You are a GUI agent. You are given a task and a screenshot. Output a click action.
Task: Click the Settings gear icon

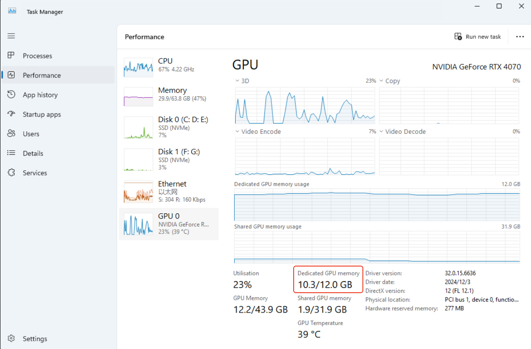point(11,338)
